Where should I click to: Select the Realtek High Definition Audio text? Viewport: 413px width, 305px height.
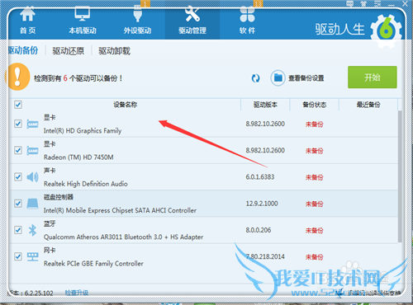click(x=85, y=184)
